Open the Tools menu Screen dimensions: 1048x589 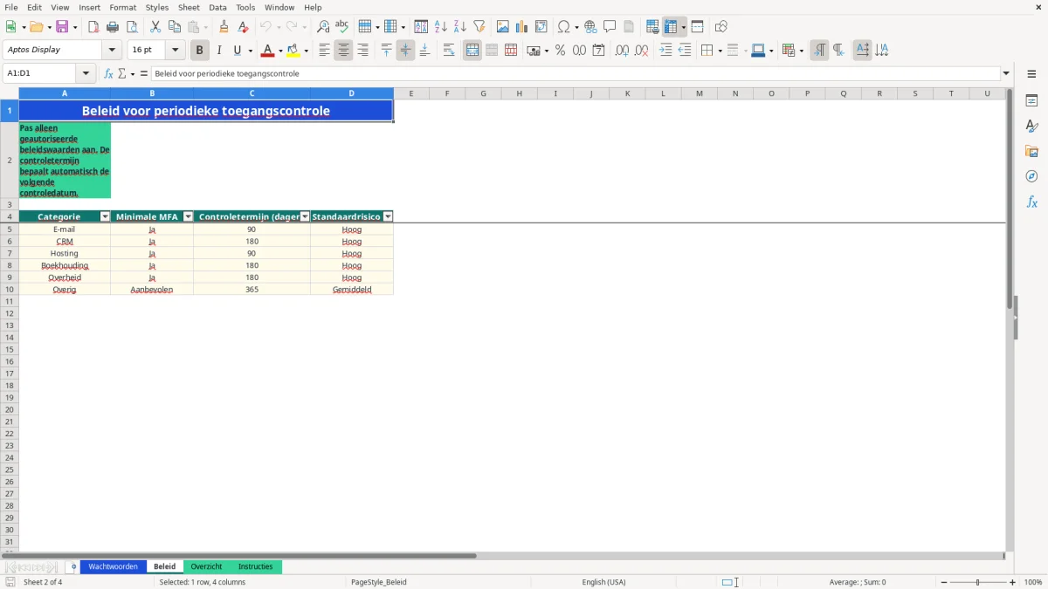245,7
